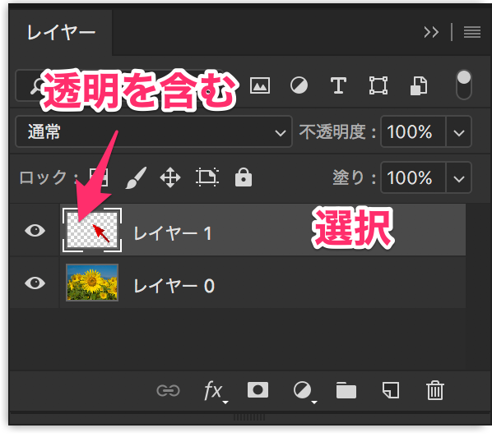Click the レイヤー 0 sunflower thumbnail
The image size is (492, 437).
click(92, 283)
